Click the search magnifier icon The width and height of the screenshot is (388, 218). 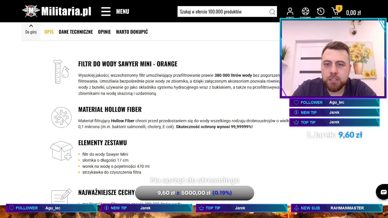pos(272,12)
